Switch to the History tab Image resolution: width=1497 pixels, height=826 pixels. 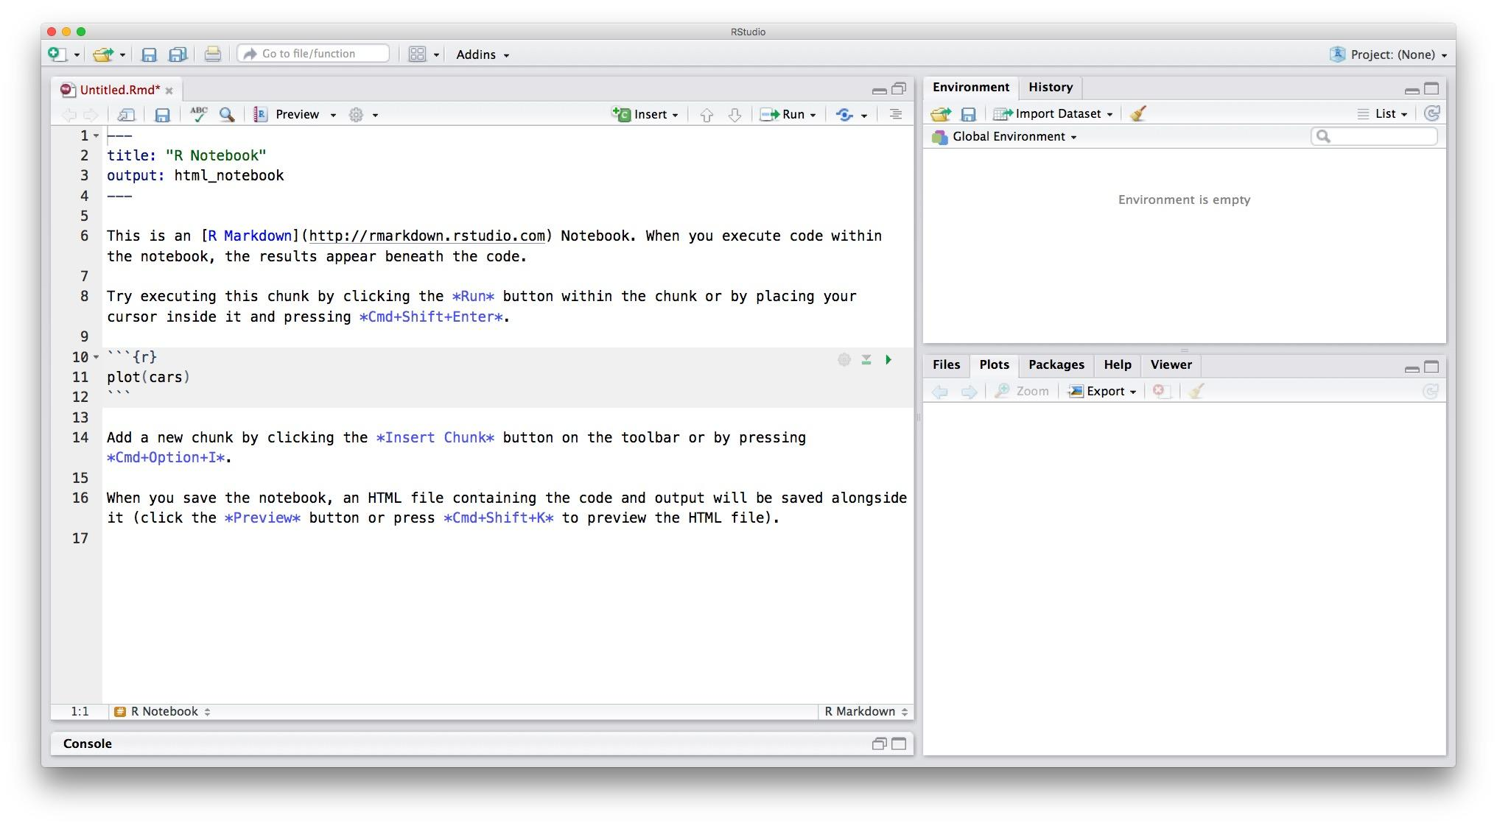pos(1050,88)
